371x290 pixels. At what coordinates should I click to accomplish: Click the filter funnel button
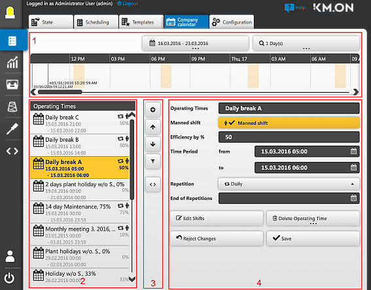[x=153, y=161]
